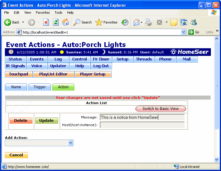221x171 pixels.
Task: Click the page icon in address bar
Action: (x=19, y=32)
